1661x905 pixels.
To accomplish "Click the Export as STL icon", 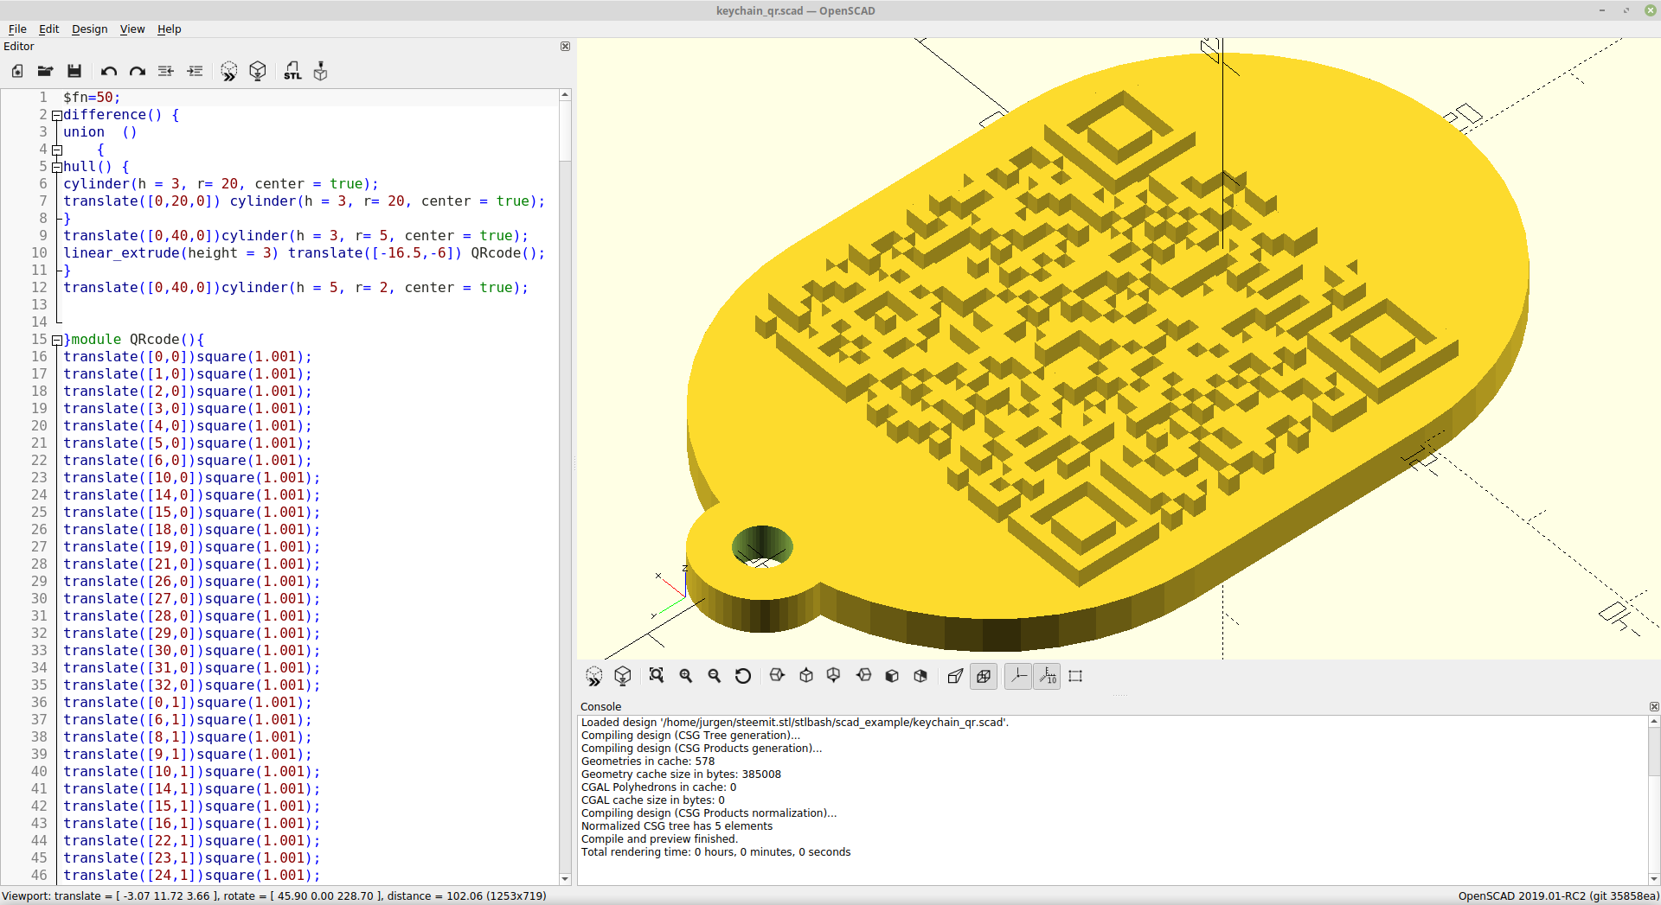I will 293,72.
